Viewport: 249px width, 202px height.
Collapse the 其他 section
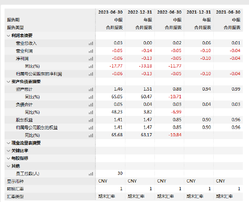pos(9,166)
